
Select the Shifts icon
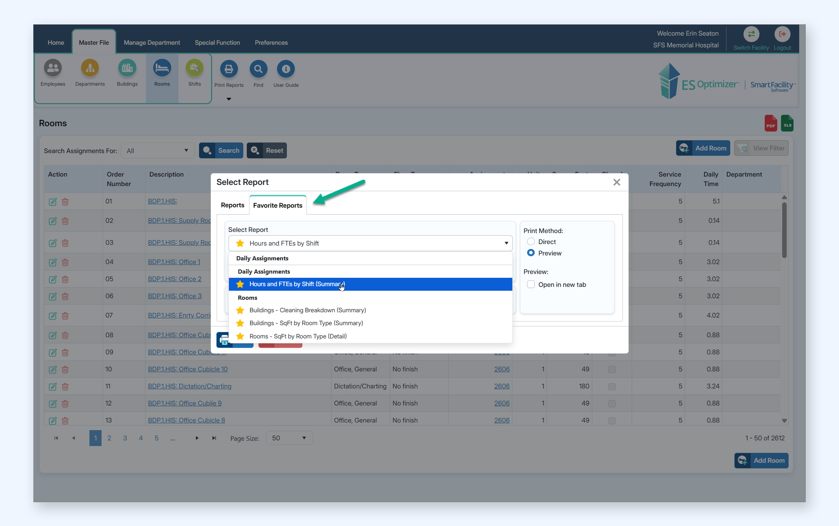[x=194, y=69]
